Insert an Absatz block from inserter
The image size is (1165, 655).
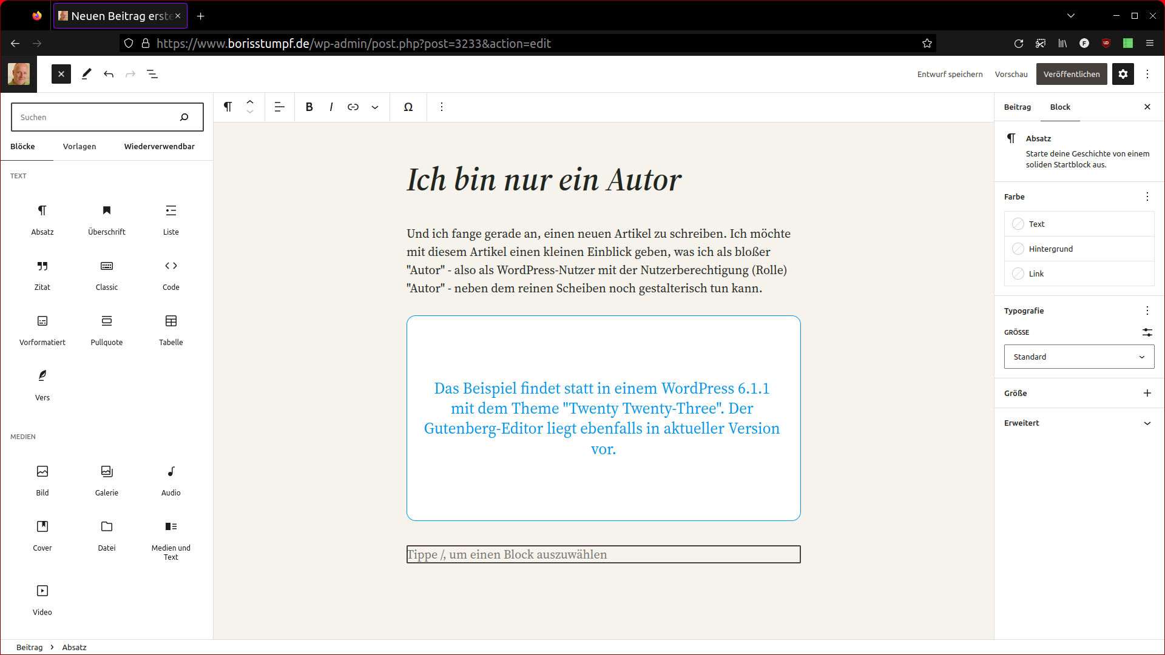(42, 220)
